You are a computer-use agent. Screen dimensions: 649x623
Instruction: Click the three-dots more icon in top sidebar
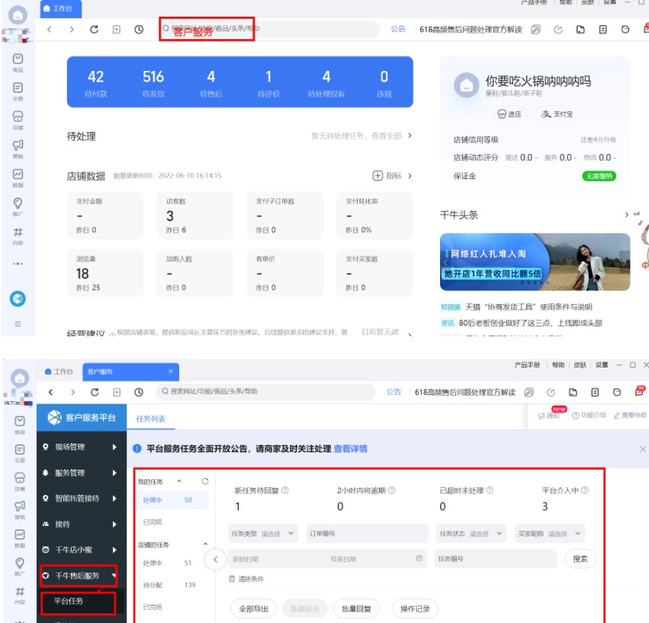coord(18,264)
